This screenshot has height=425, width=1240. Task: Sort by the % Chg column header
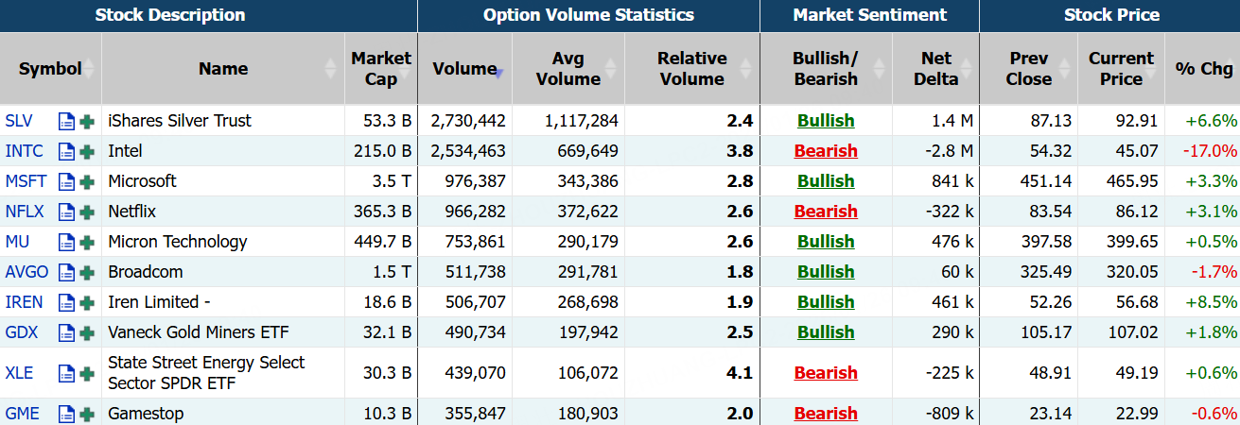coord(1203,69)
